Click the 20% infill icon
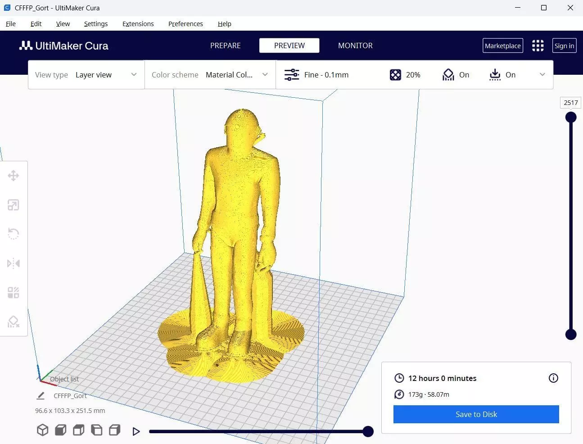Image resolution: width=583 pixels, height=444 pixels. click(395, 75)
